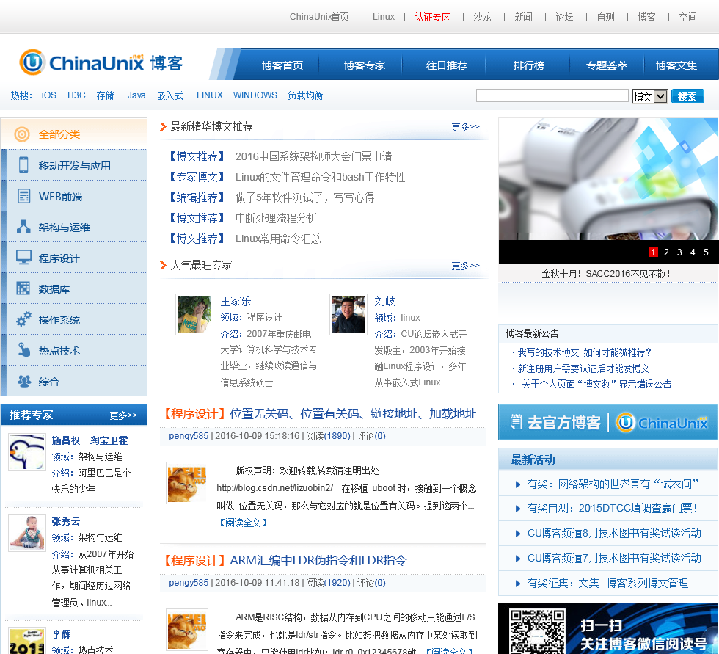This screenshot has width=719, height=654.
Task: Open the 博文 search type dropdown
Action: (649, 96)
